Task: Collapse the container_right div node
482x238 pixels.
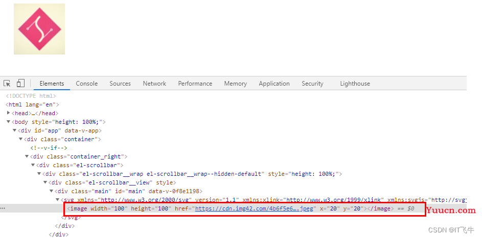Action: pos(27,156)
